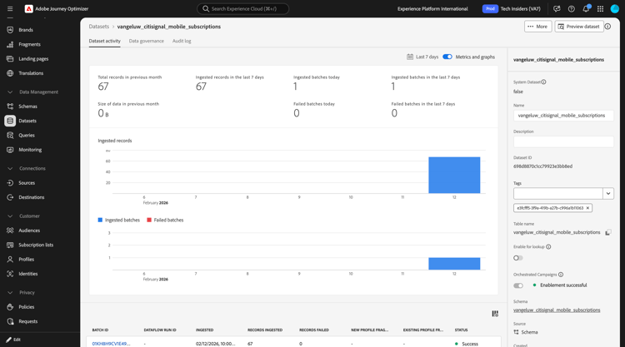This screenshot has width=625, height=347.
Task: Open the Tags dropdown arrow
Action: 608,193
